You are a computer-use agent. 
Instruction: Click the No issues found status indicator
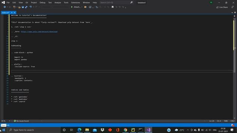point(21,121)
